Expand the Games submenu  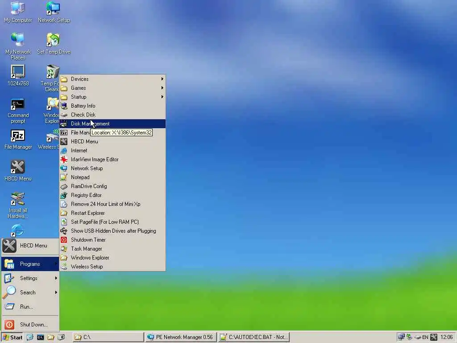[x=113, y=88]
